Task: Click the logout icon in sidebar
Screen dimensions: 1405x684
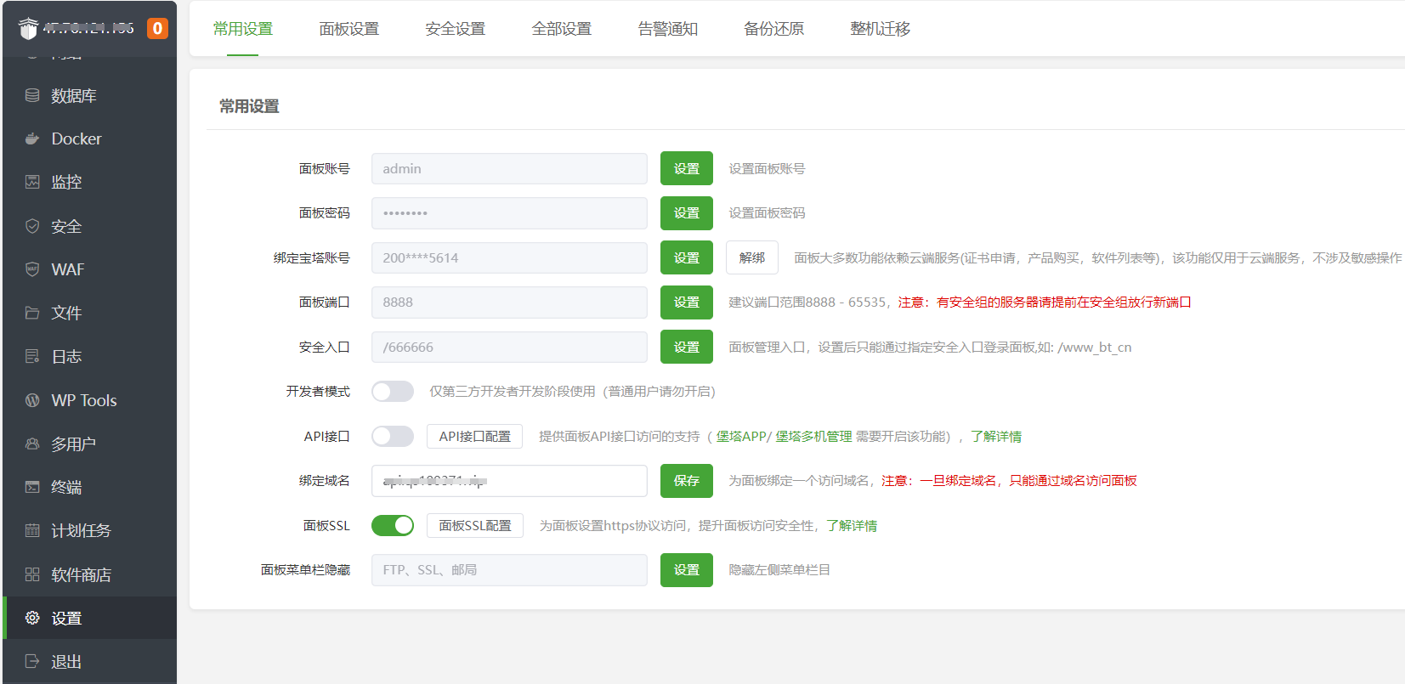Action: click(32, 661)
